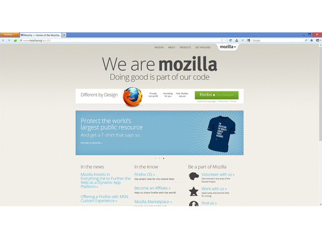Click the magnifier search icon in Google box

pyautogui.click(x=306, y=40)
